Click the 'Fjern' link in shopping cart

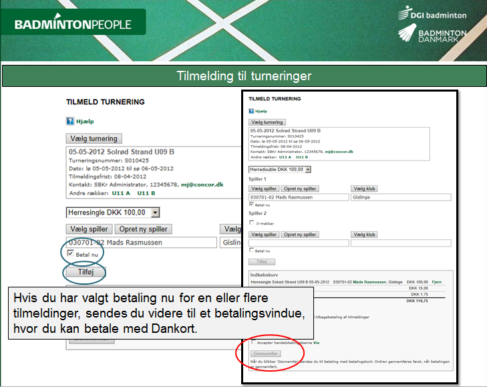437,282
